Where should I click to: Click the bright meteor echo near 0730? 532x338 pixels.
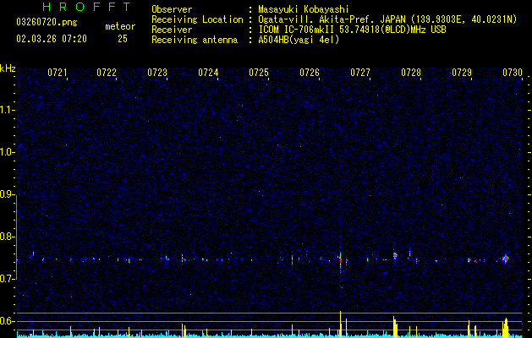506,259
